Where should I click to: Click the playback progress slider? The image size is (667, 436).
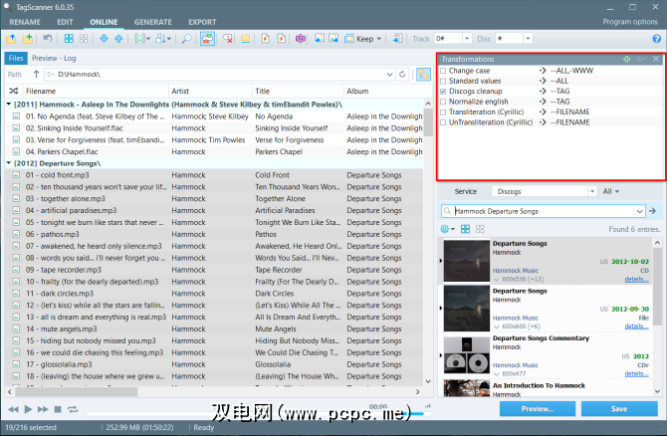pos(255,412)
